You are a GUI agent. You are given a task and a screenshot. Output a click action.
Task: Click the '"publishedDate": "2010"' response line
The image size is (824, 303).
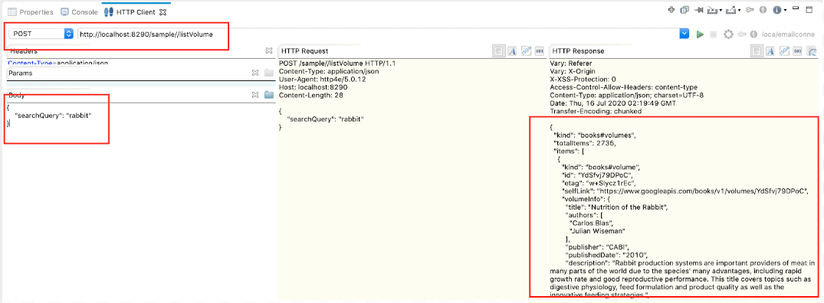(x=606, y=256)
